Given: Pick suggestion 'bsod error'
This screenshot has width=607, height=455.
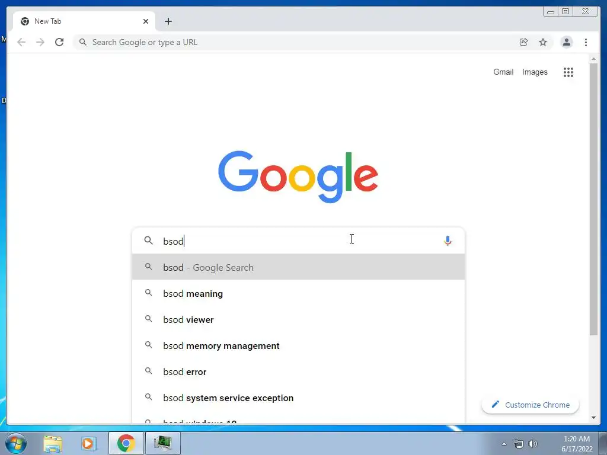Looking at the screenshot, I should pos(298,371).
